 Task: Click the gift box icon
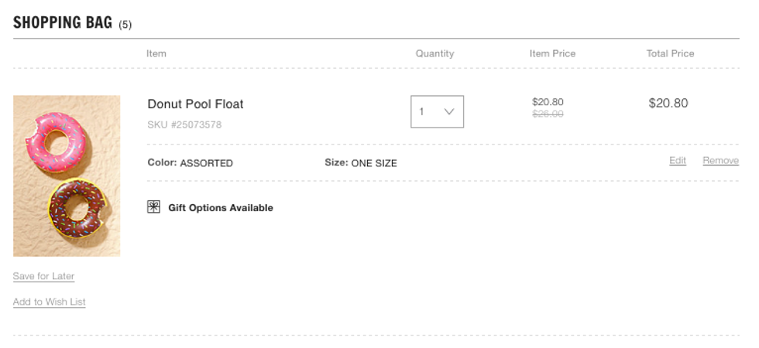click(153, 206)
